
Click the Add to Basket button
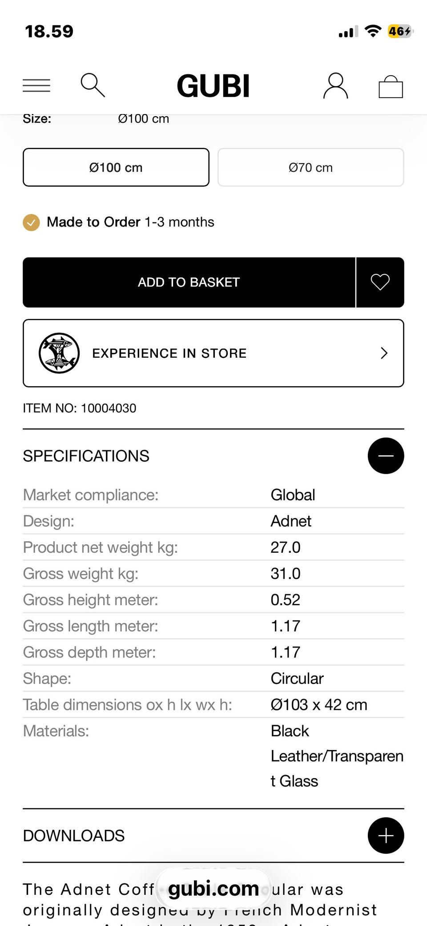point(189,282)
